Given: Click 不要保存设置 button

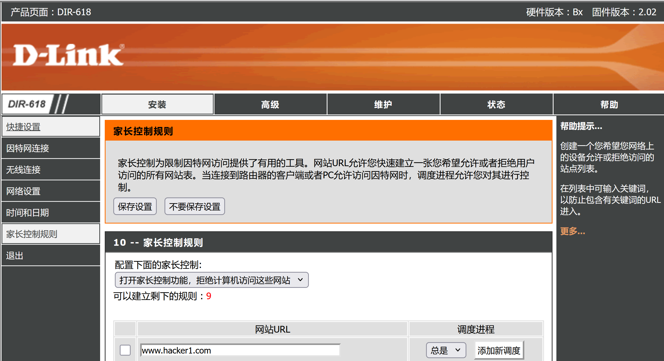Looking at the screenshot, I should [x=195, y=206].
